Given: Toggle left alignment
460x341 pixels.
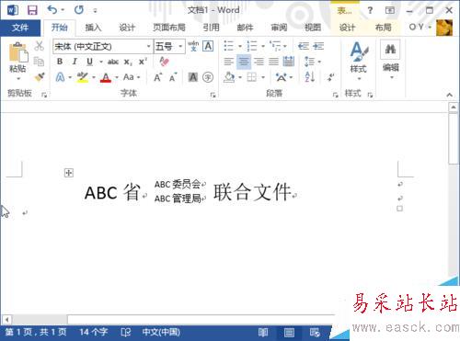Looking at the screenshot, I should [228, 62].
